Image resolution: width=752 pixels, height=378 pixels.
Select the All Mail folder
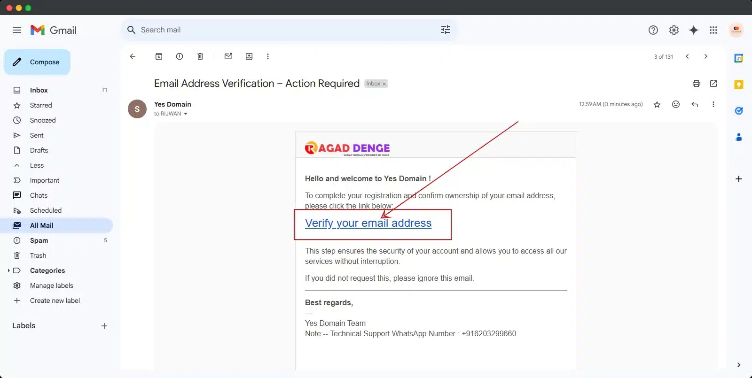pyautogui.click(x=56, y=225)
